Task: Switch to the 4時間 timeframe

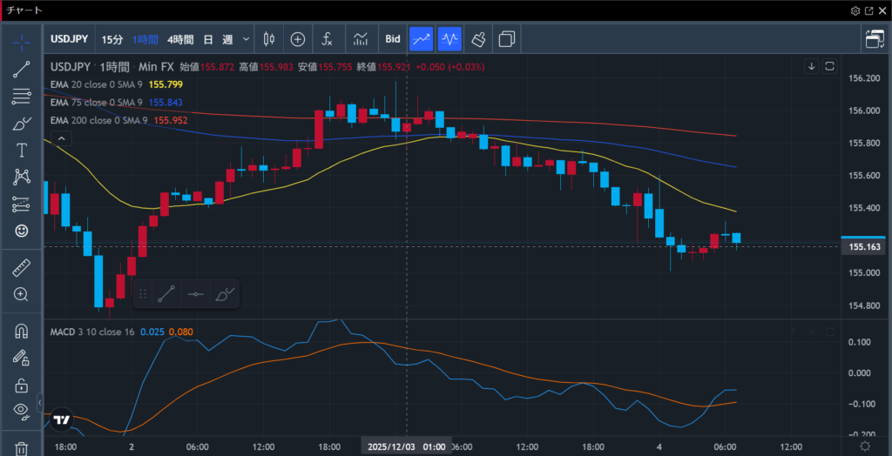Action: point(180,39)
